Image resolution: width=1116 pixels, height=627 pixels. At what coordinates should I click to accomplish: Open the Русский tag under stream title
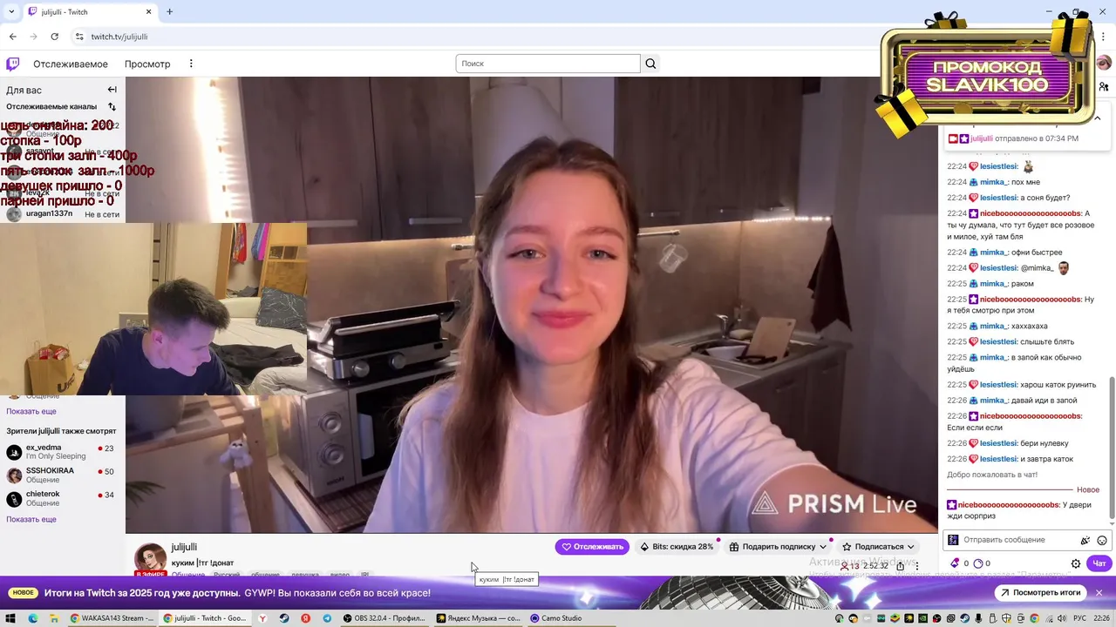click(227, 575)
